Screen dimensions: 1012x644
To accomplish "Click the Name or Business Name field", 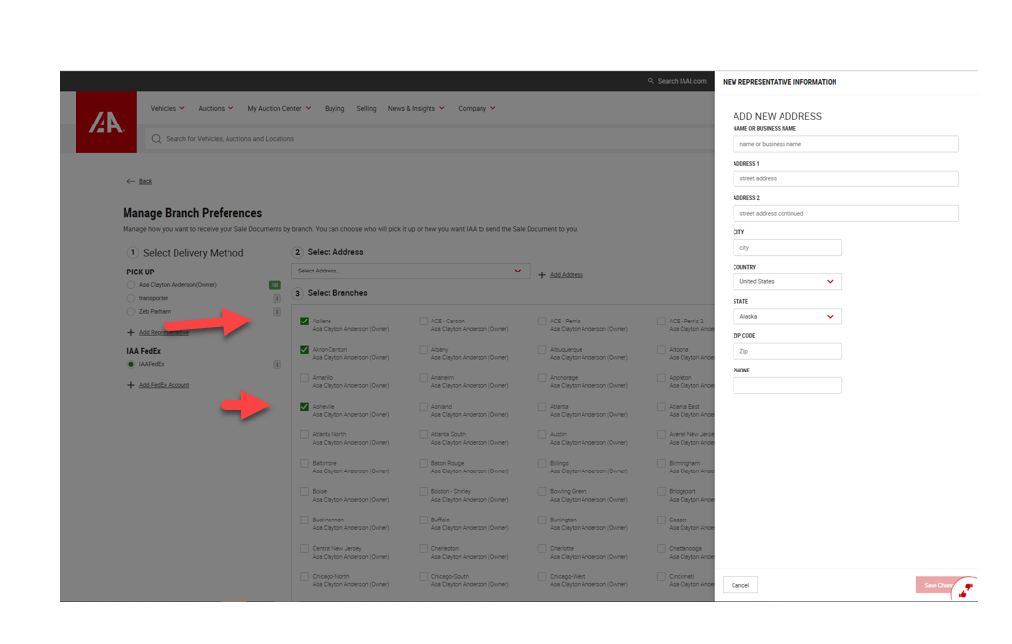I will coord(845,144).
